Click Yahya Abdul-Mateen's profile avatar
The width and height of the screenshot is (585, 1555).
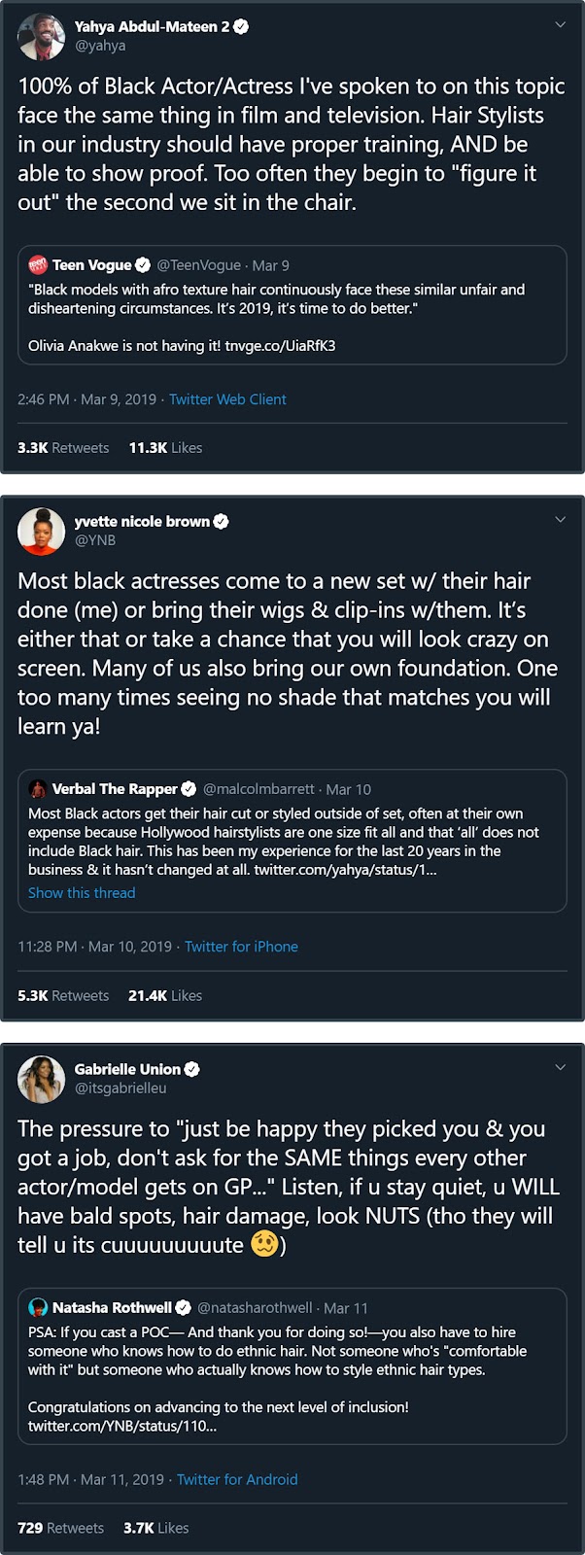pos(41,36)
